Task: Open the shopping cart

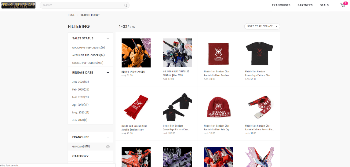Action: 343,5
